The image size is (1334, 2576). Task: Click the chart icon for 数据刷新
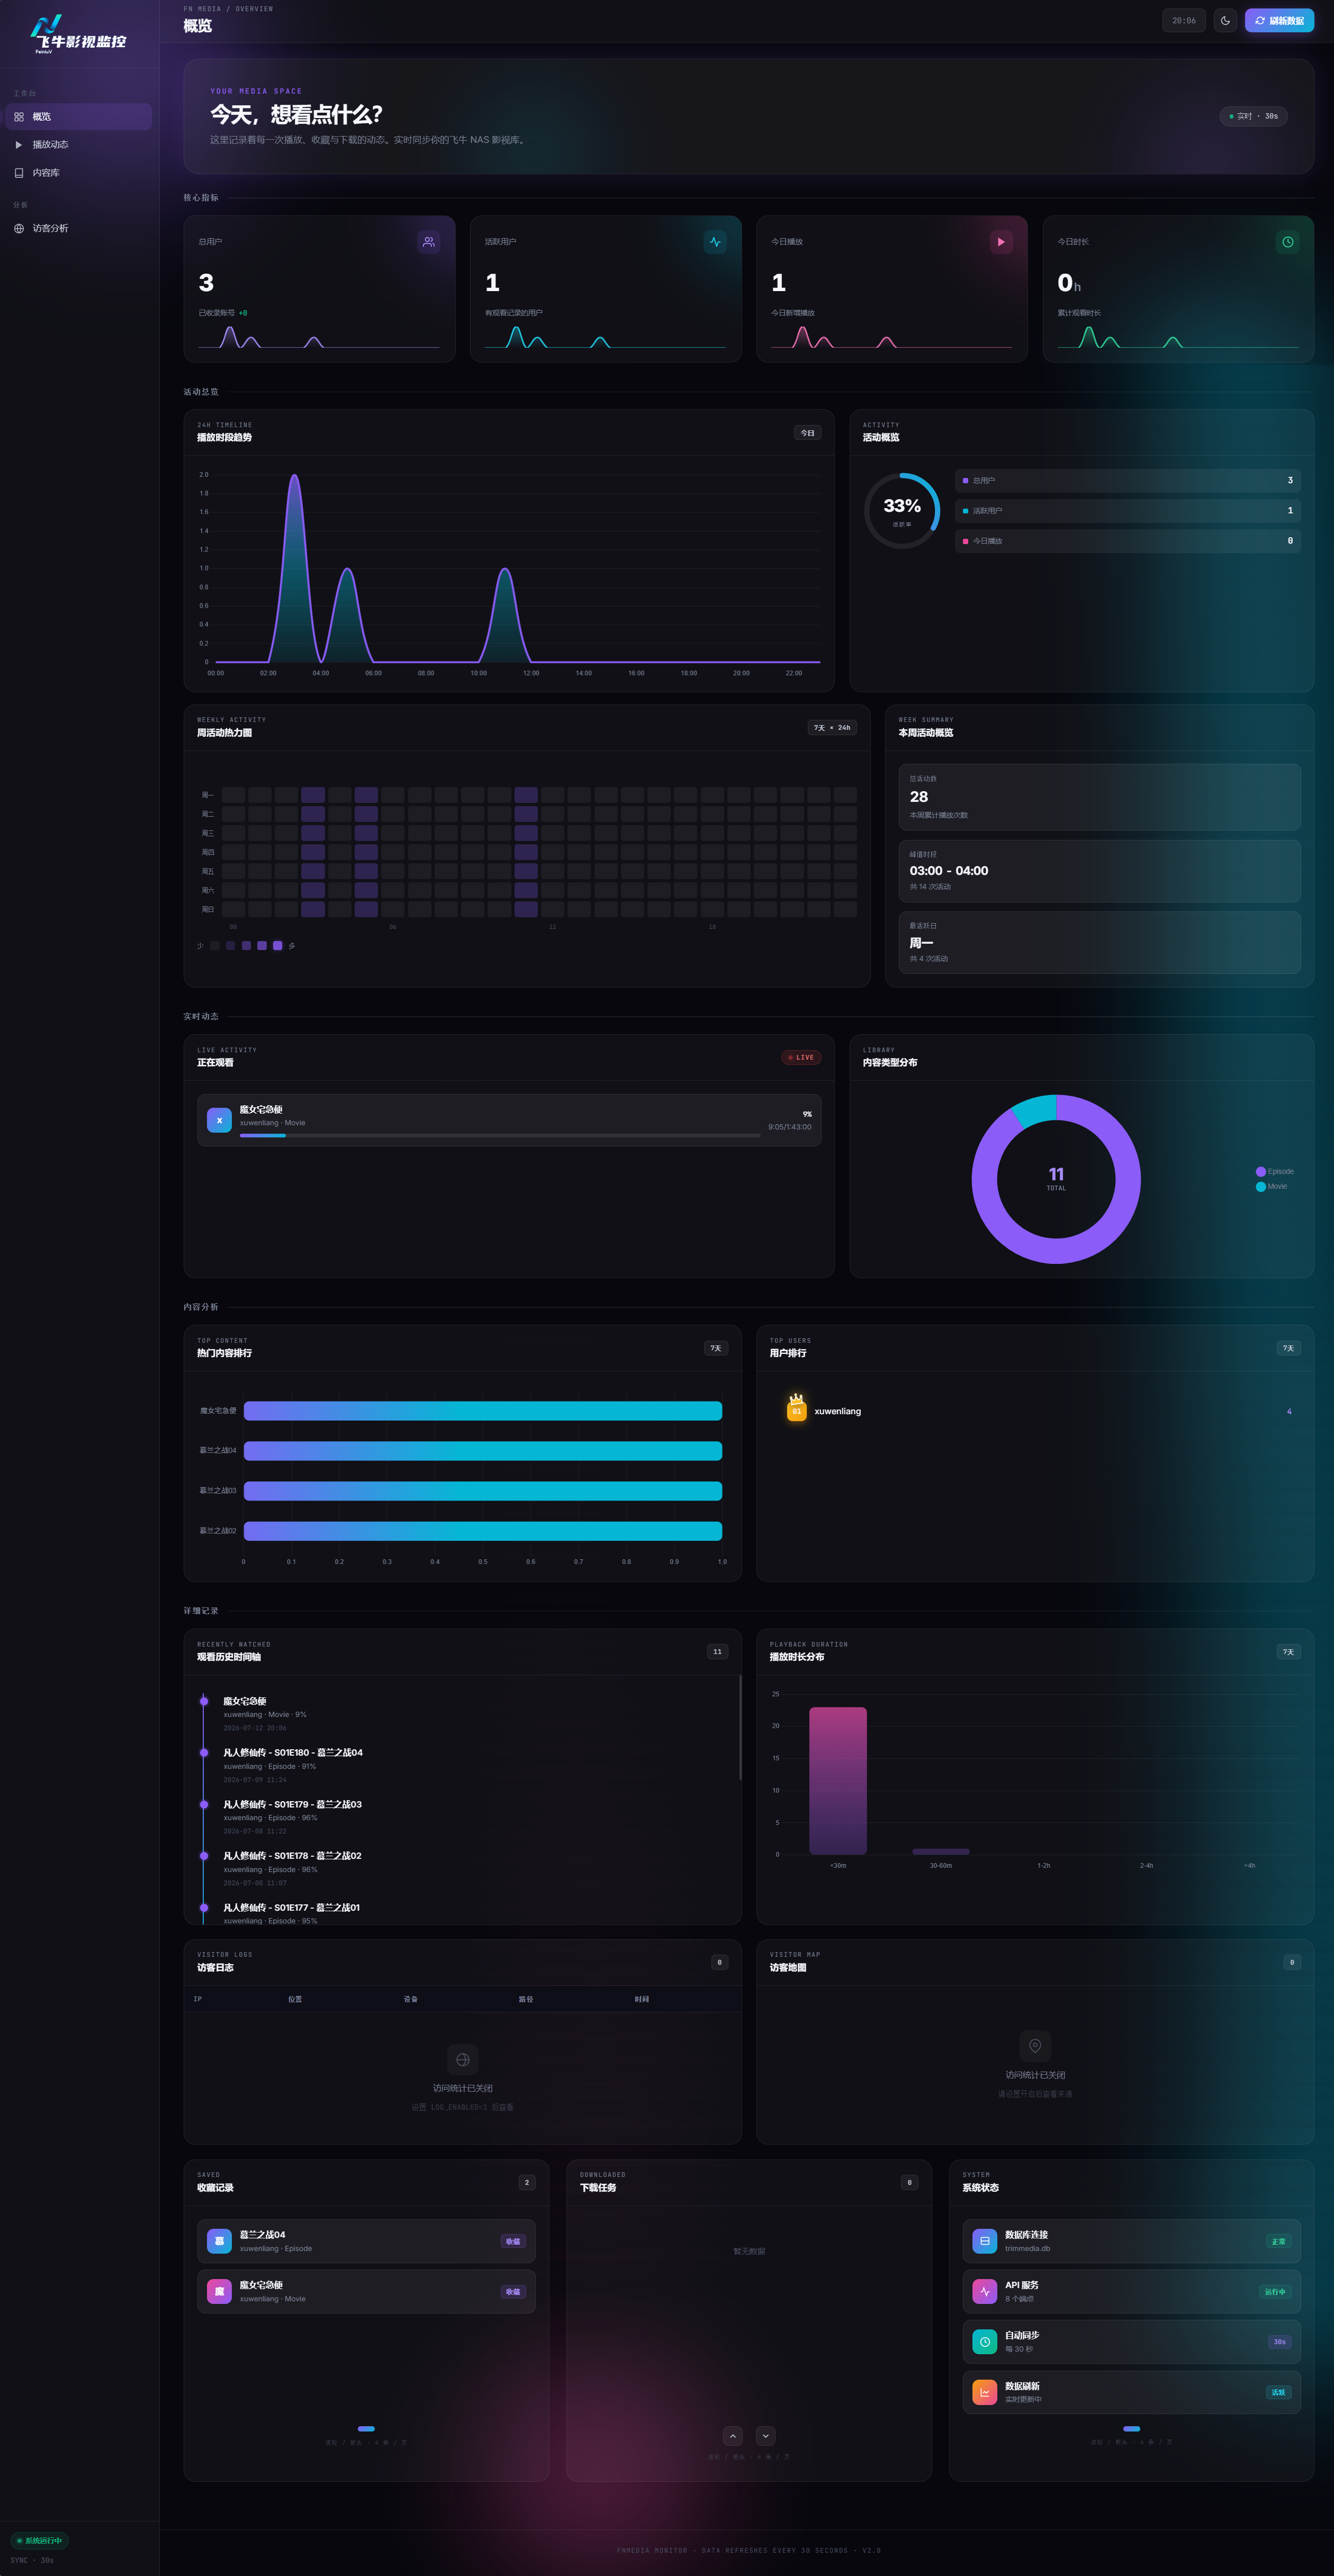tap(985, 2392)
